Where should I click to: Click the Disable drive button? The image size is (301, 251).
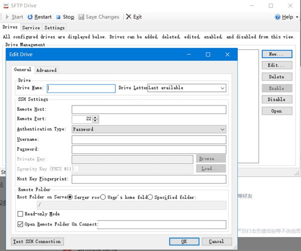click(277, 99)
